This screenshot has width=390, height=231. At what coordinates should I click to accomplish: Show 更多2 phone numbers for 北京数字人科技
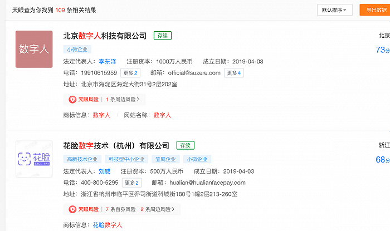click(130, 73)
